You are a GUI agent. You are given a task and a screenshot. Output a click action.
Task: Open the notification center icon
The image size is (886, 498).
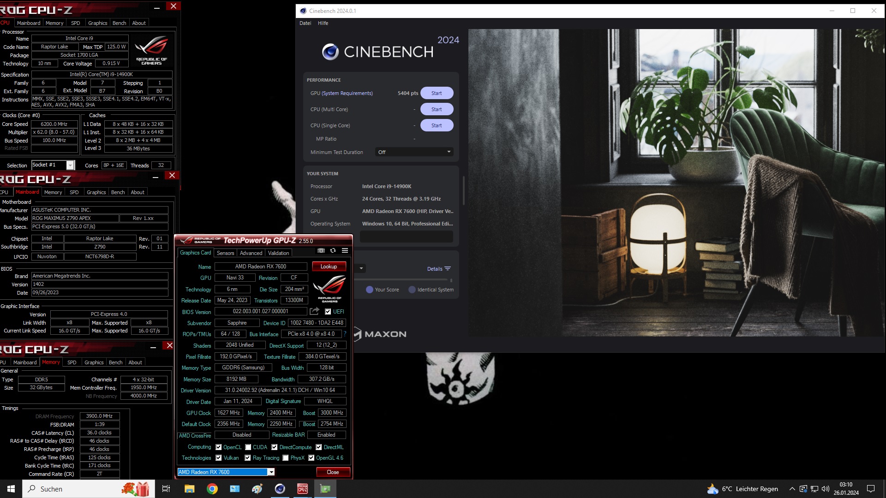(x=871, y=489)
